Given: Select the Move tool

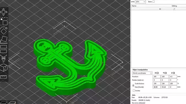Looking at the screenshot, I should tap(4, 12).
